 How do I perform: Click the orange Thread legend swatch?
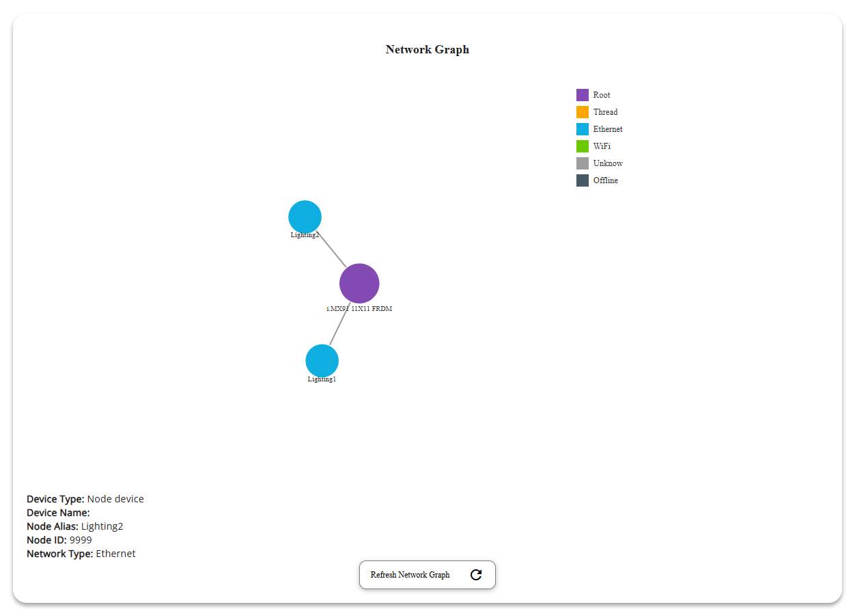(582, 112)
